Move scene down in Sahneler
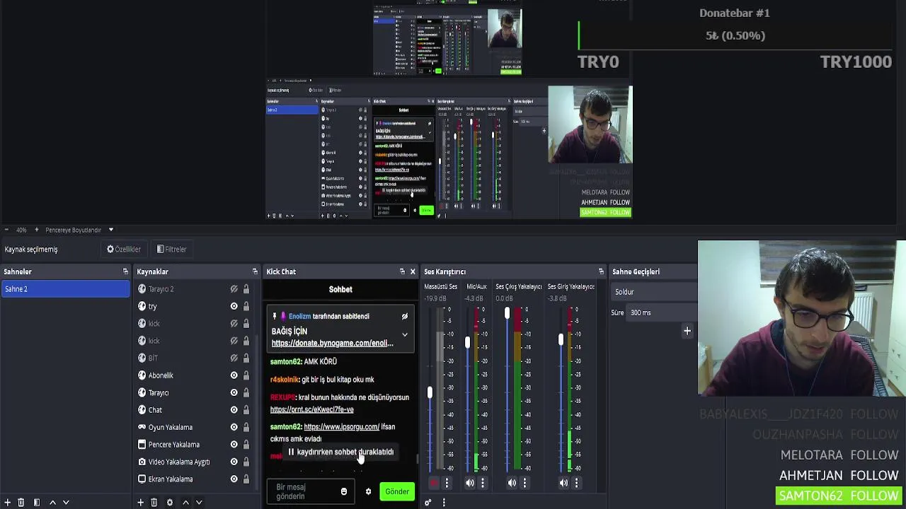This screenshot has height=509, width=906. [x=66, y=502]
